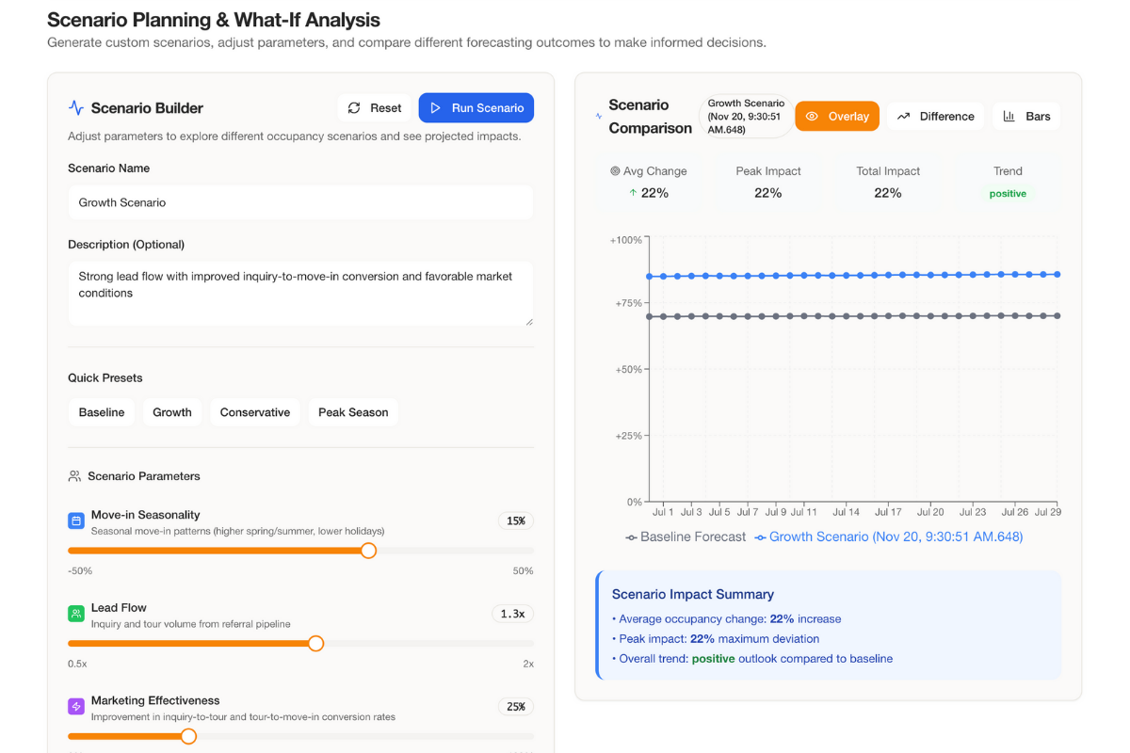Switch to the Bars comparison view

[x=1026, y=116]
